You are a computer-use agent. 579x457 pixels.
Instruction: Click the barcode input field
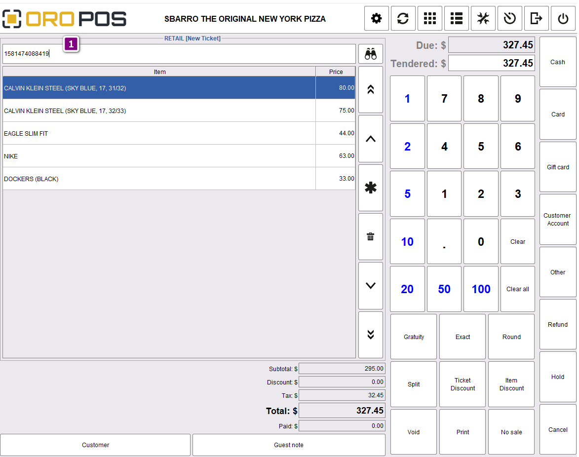pos(179,54)
